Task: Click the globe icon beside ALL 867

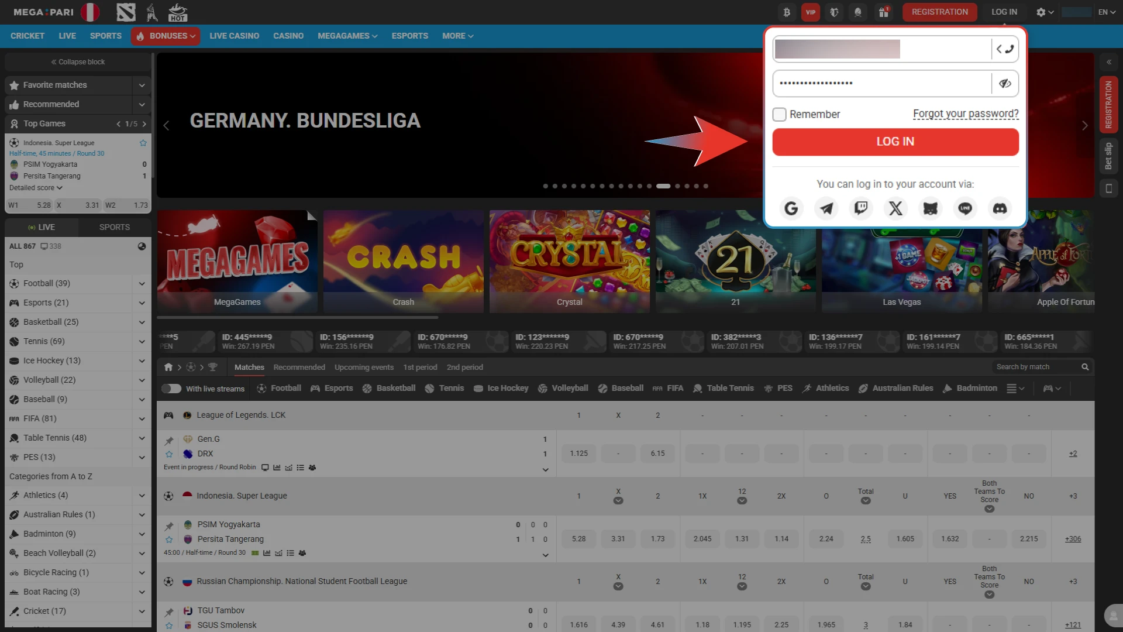Action: [x=142, y=246]
